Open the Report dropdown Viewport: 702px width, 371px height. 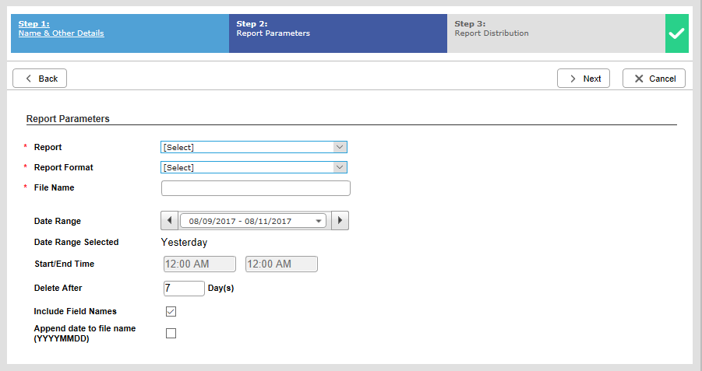(x=254, y=147)
